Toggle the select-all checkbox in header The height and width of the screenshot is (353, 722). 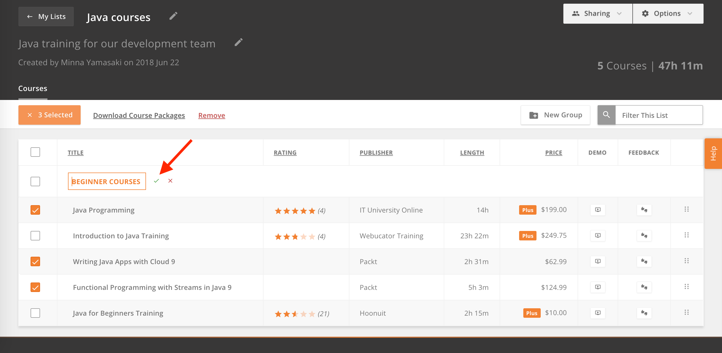[x=35, y=152]
